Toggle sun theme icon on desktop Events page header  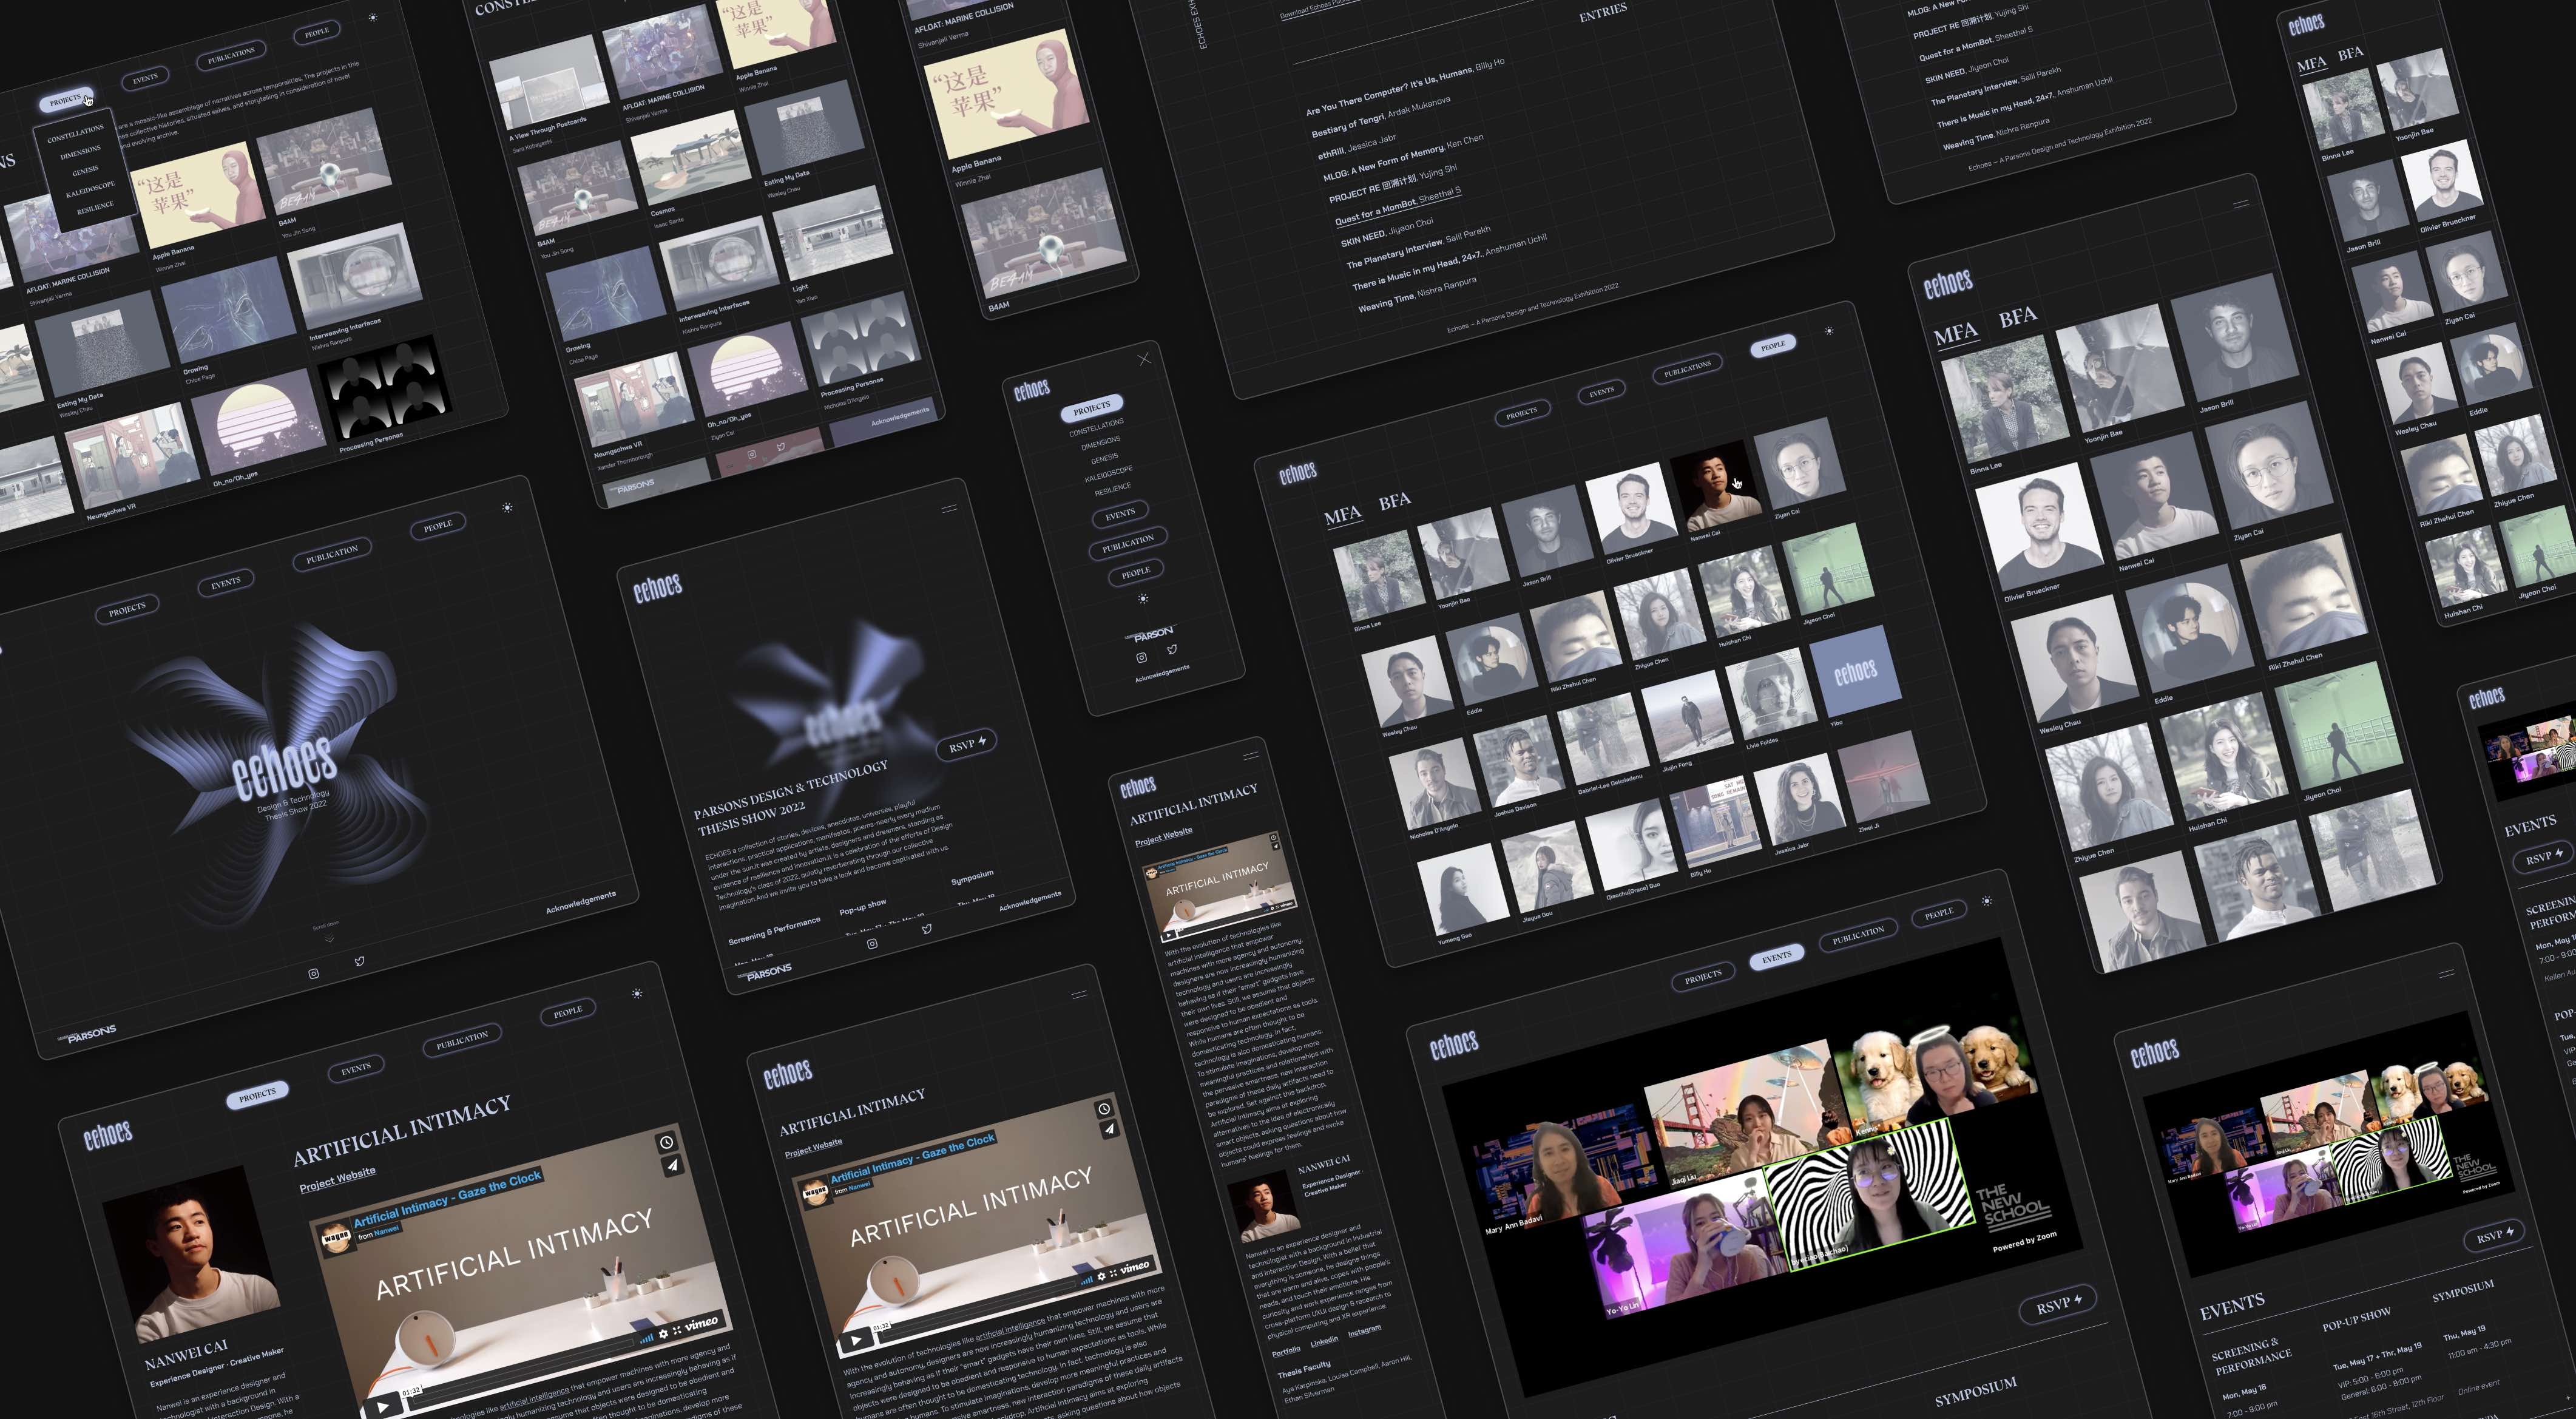click(1987, 901)
